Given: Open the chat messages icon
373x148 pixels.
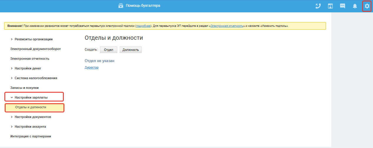Looking at the screenshot, I should [x=342, y=6].
